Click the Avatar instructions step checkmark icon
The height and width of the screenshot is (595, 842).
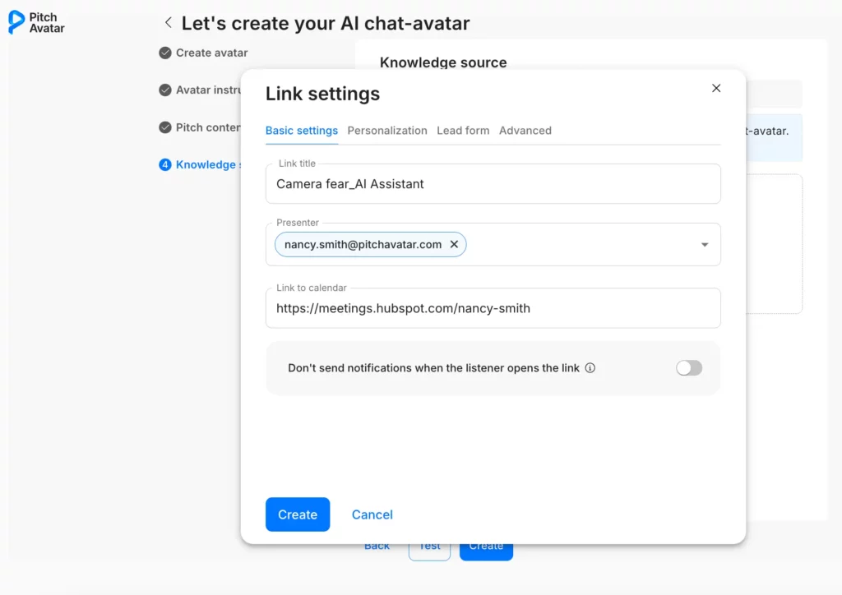point(165,90)
